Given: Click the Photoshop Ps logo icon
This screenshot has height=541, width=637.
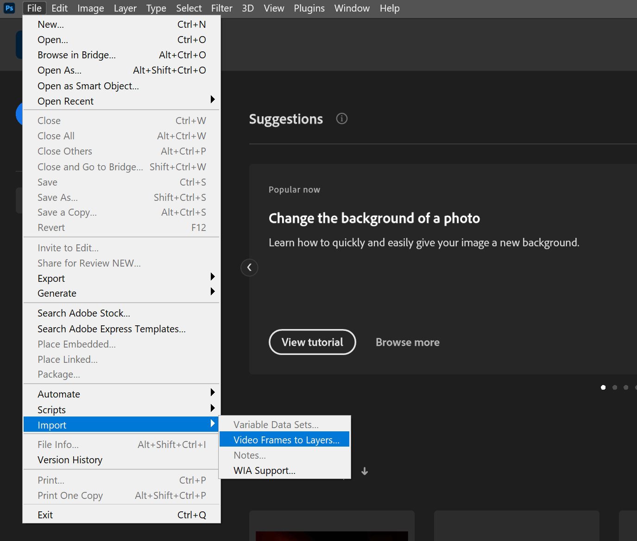Looking at the screenshot, I should 9,8.
